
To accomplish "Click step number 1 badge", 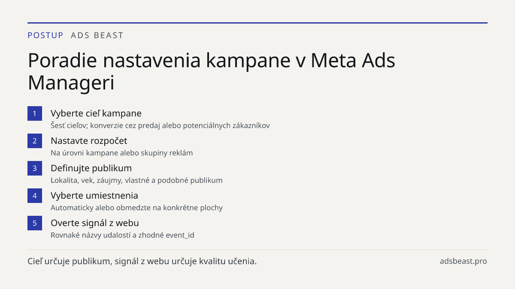I will tap(35, 113).
